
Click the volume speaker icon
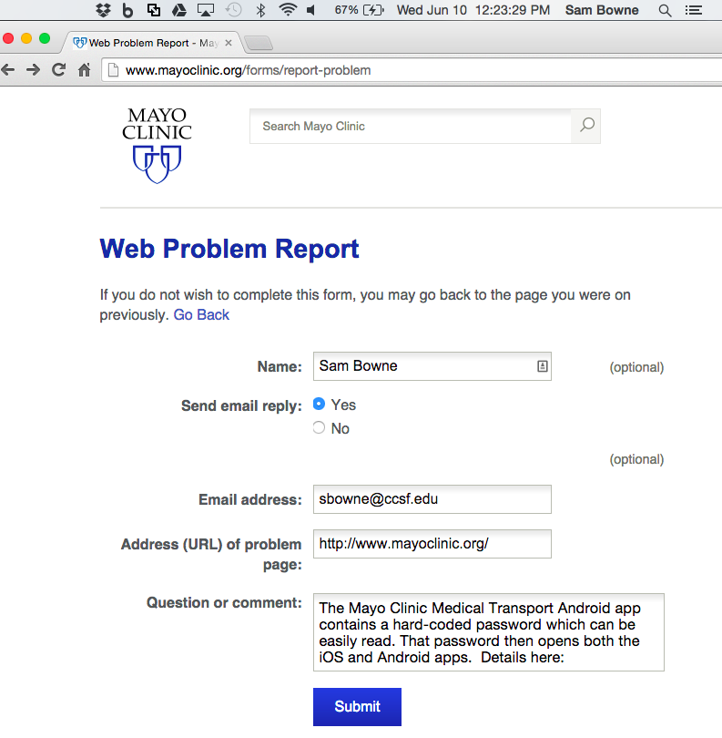310,10
